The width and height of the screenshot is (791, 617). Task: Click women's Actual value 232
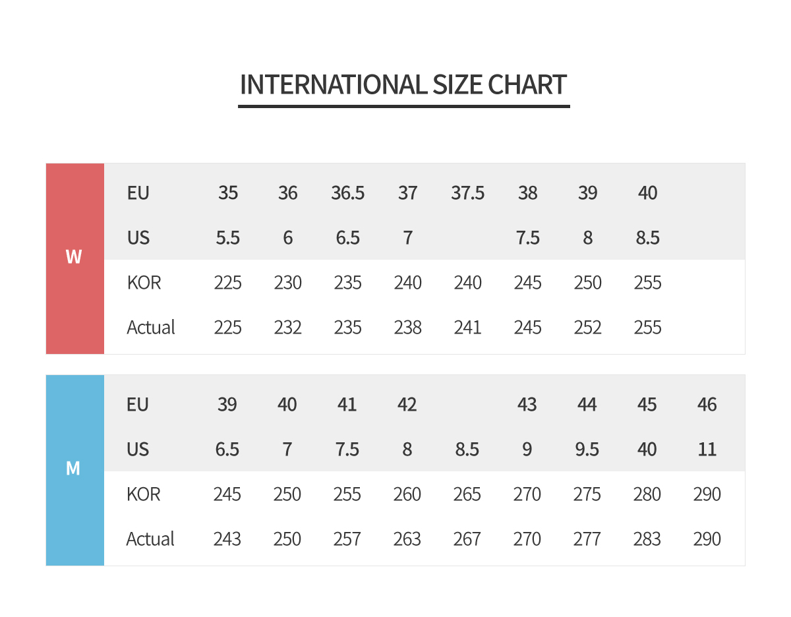click(287, 328)
